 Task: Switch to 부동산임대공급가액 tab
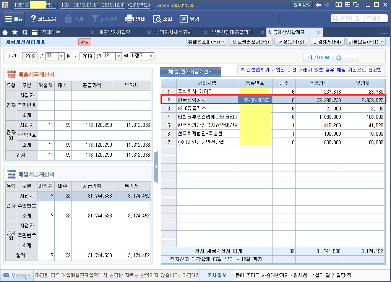coord(232,32)
